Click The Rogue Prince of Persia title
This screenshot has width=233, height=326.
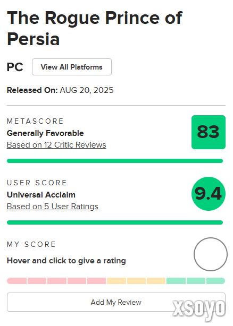click(95, 28)
